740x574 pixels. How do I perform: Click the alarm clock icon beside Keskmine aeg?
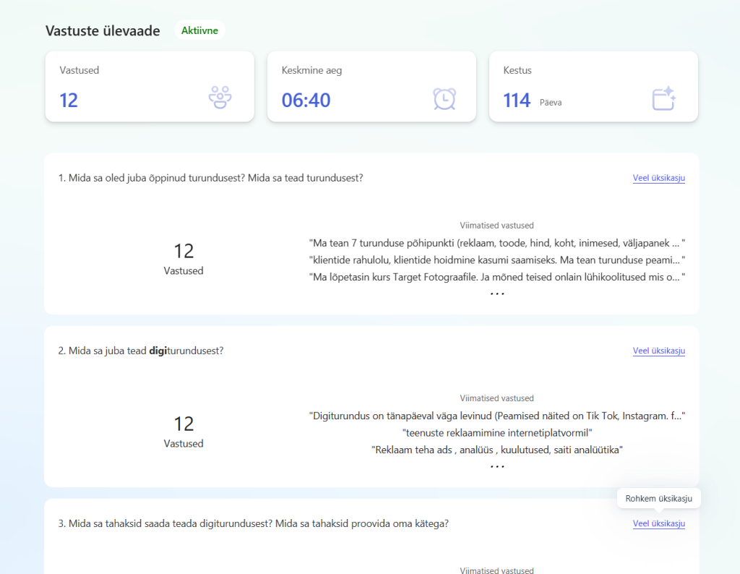click(444, 98)
